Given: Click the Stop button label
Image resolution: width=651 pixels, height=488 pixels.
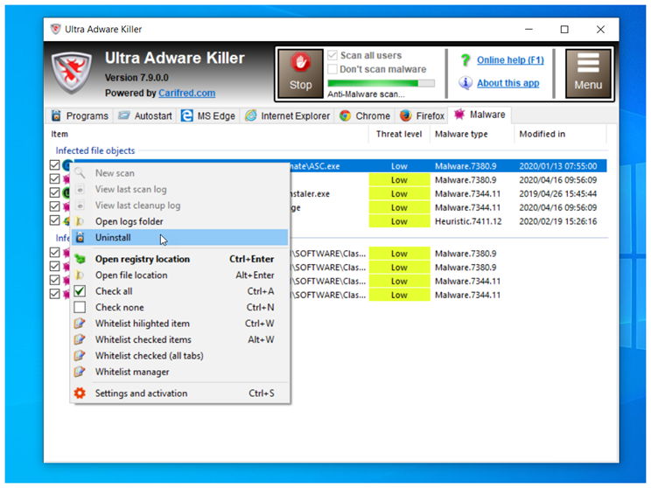Looking at the screenshot, I should tap(300, 85).
